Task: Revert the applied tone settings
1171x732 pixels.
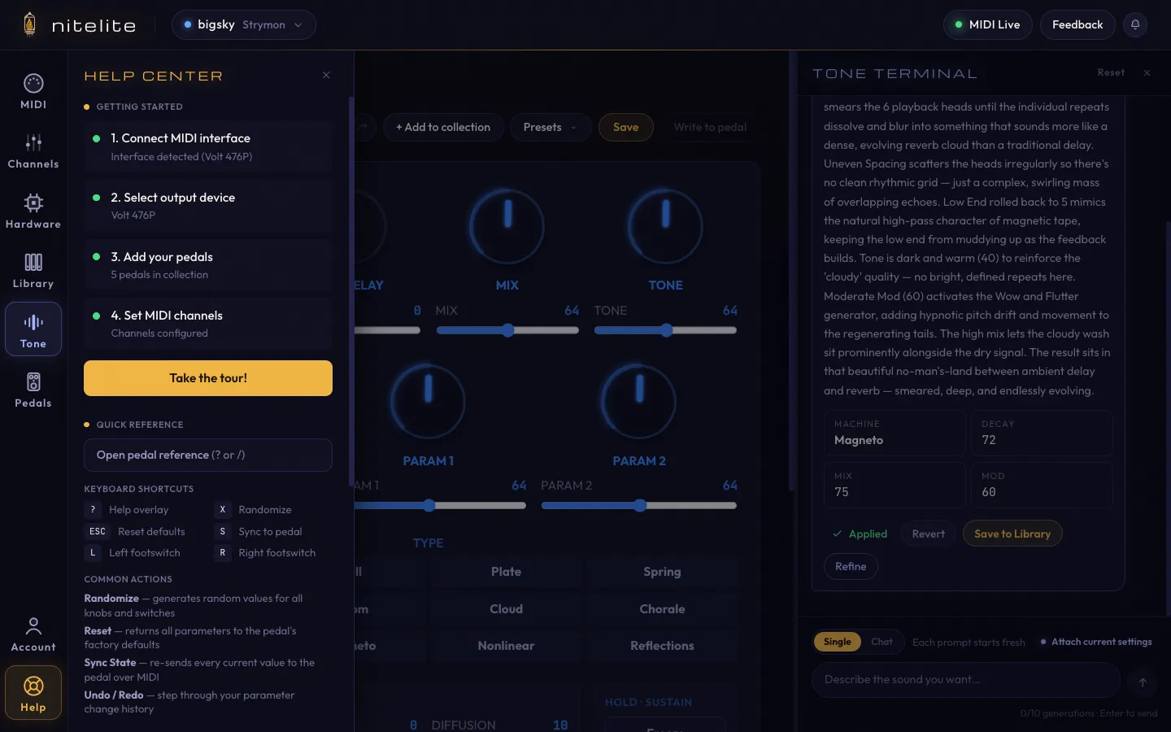Action: click(x=928, y=534)
